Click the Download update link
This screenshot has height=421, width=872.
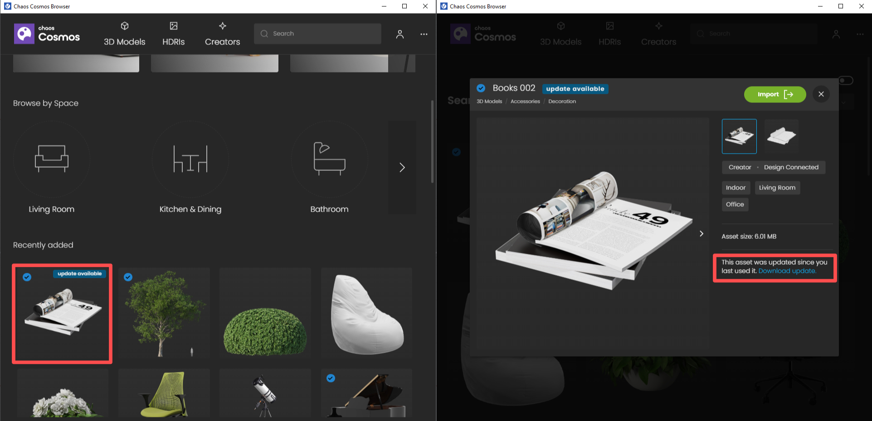787,271
